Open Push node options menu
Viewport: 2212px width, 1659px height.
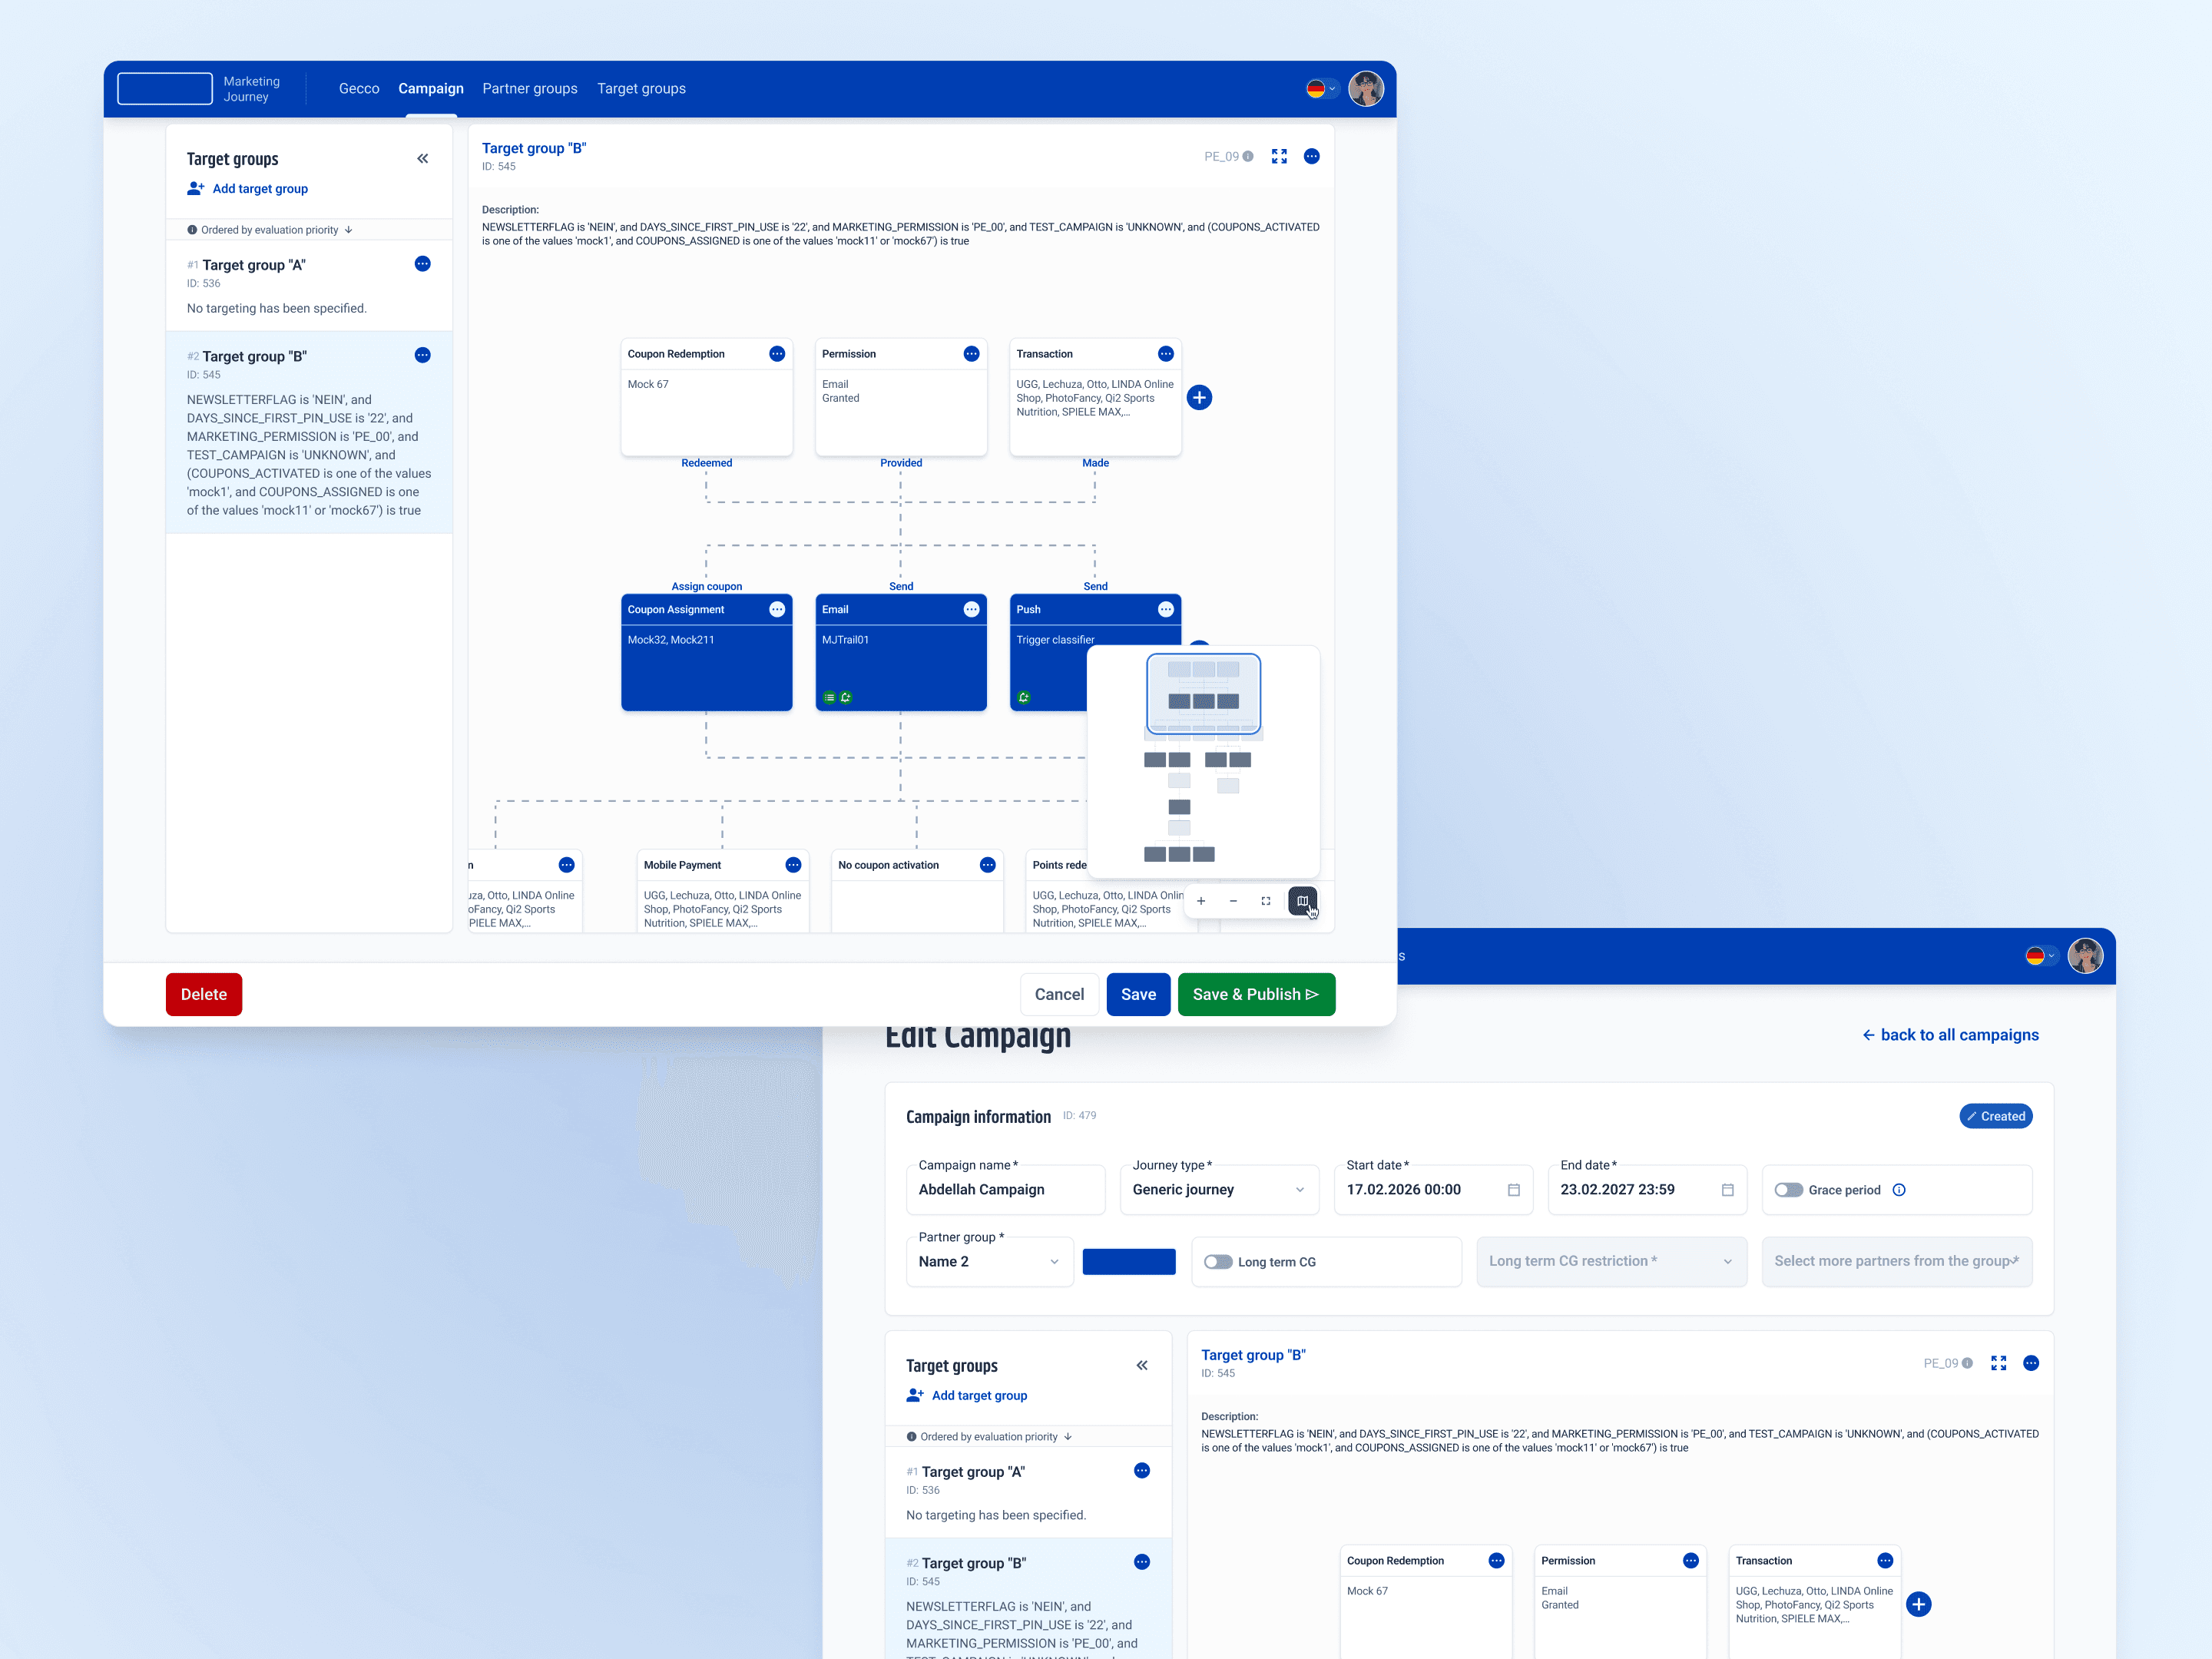[1166, 609]
